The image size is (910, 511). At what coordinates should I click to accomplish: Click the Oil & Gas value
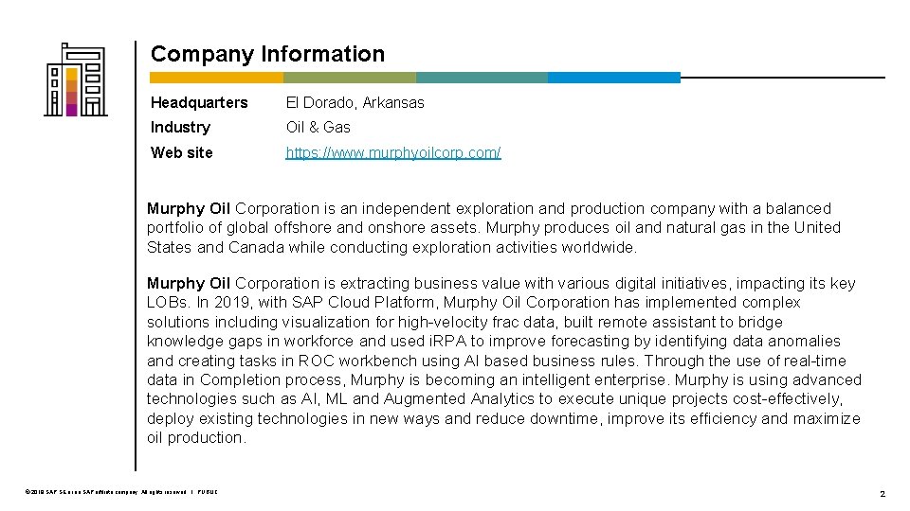point(318,127)
